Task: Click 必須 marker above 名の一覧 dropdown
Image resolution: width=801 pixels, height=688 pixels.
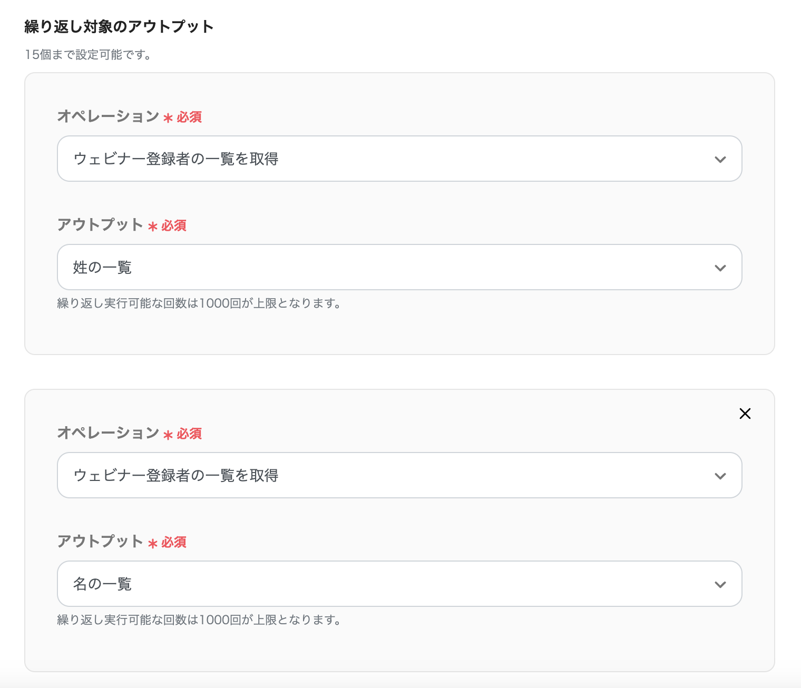Action: click(x=173, y=542)
